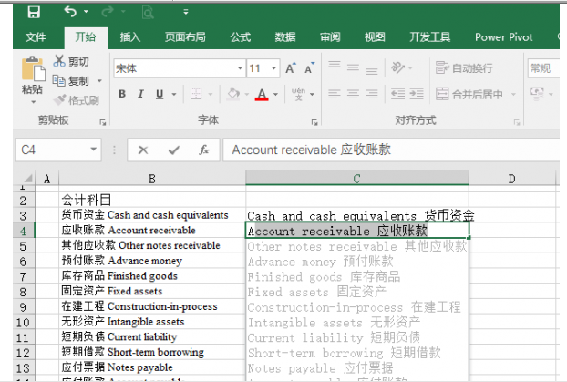The height and width of the screenshot is (382, 567).
Task: Open the Customize Quick Access Toolbar dropdown
Action: [x=186, y=12]
